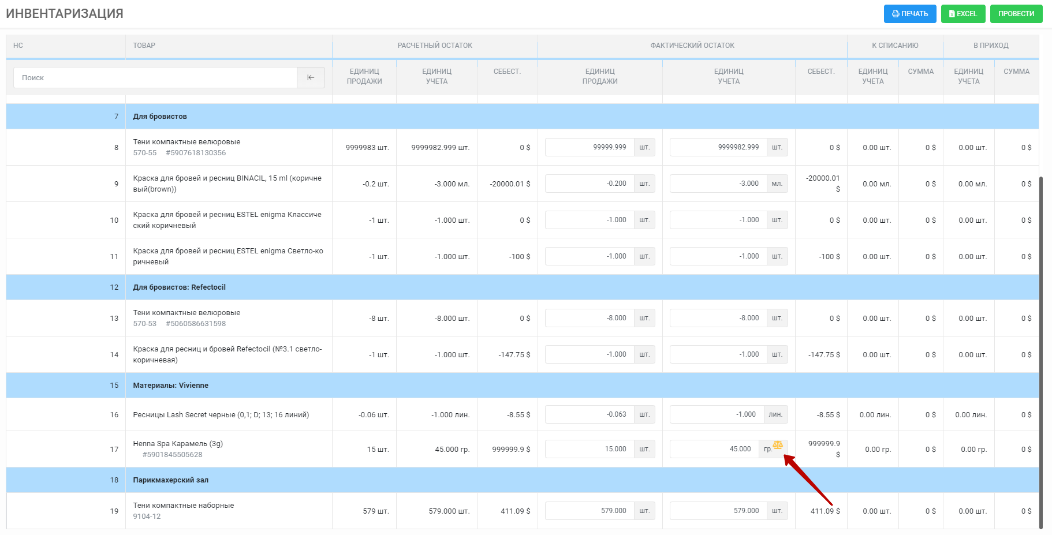The width and height of the screenshot is (1052, 535).
Task: Click the vertical scrollbar of the table
Action: click(1041, 352)
